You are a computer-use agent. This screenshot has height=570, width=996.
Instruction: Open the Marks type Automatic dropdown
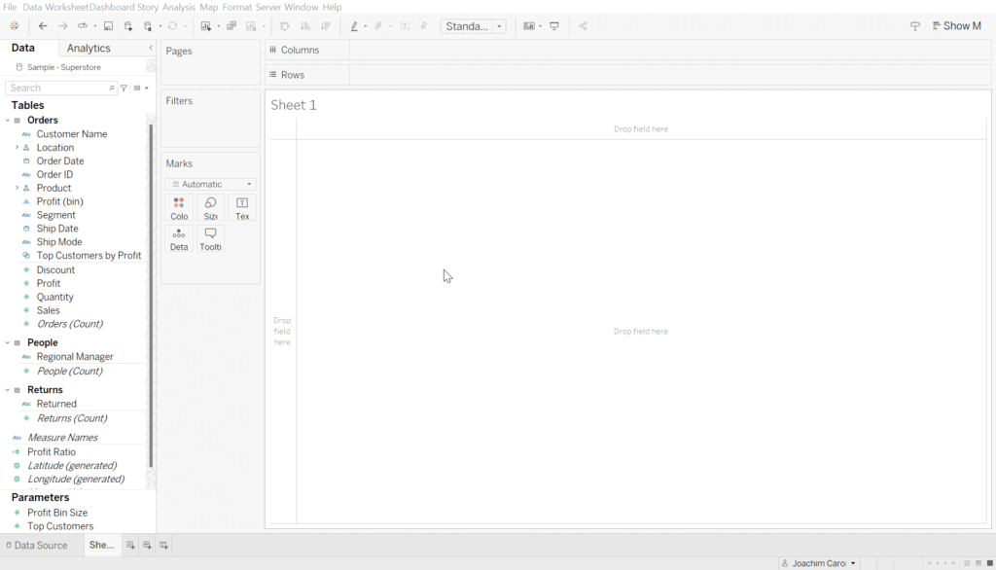pyautogui.click(x=210, y=184)
